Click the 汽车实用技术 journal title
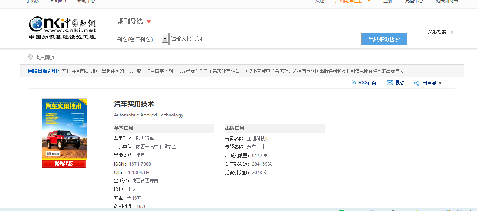Screen dimensions: 477x211 pos(134,104)
